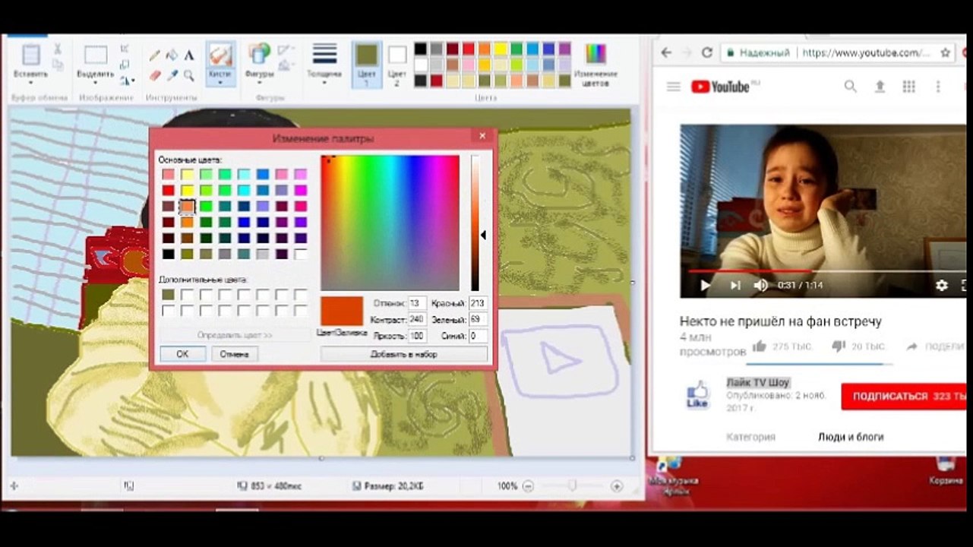Zoom in with Paint's plus button
The image size is (973, 547).
point(617,486)
